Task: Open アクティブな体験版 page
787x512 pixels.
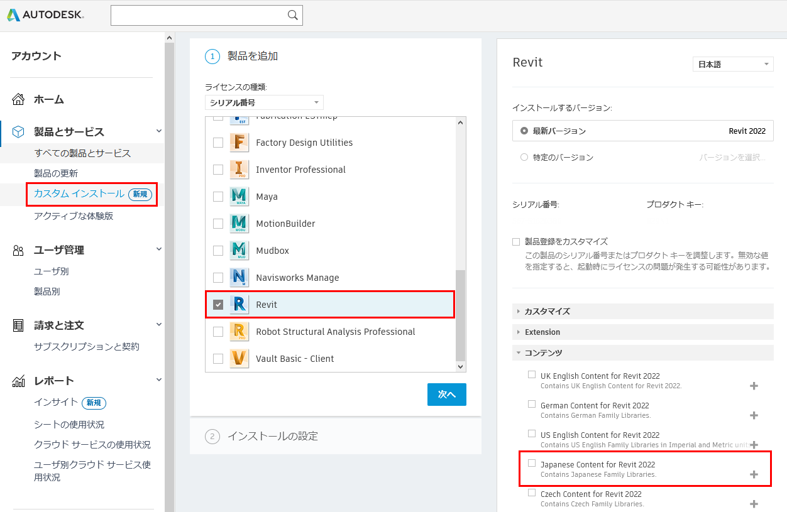Action: pyautogui.click(x=74, y=216)
